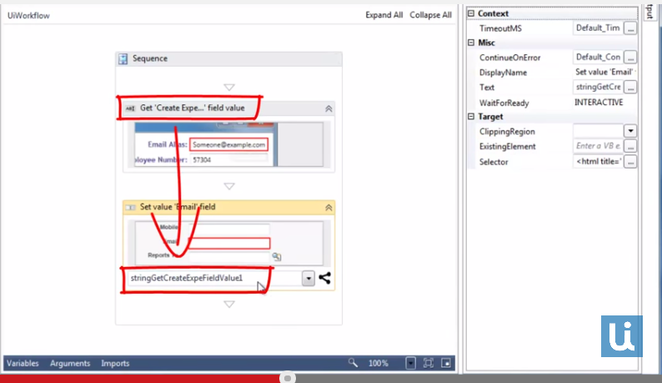Collapse the Target property category
The image size is (662, 383).
[471, 117]
